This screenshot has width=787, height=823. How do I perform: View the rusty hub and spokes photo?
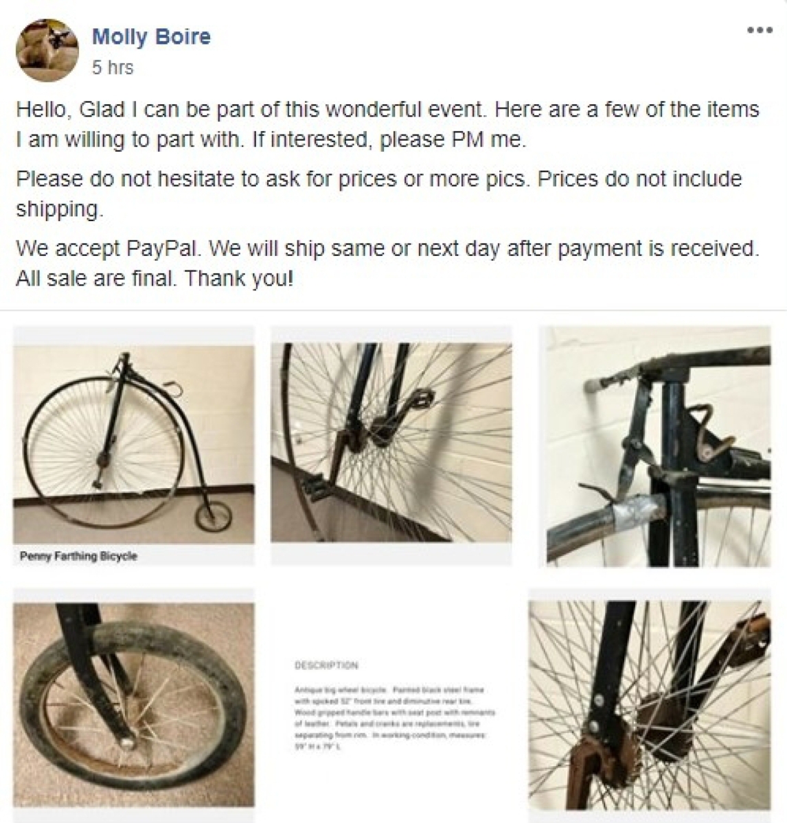[x=650, y=706]
